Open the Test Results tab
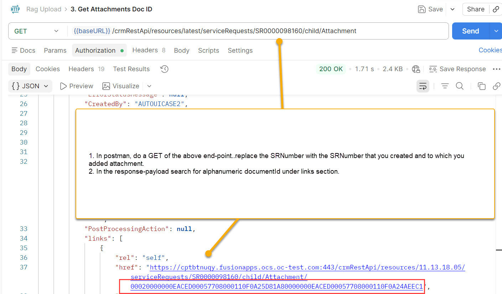502x294 pixels. coord(131,69)
